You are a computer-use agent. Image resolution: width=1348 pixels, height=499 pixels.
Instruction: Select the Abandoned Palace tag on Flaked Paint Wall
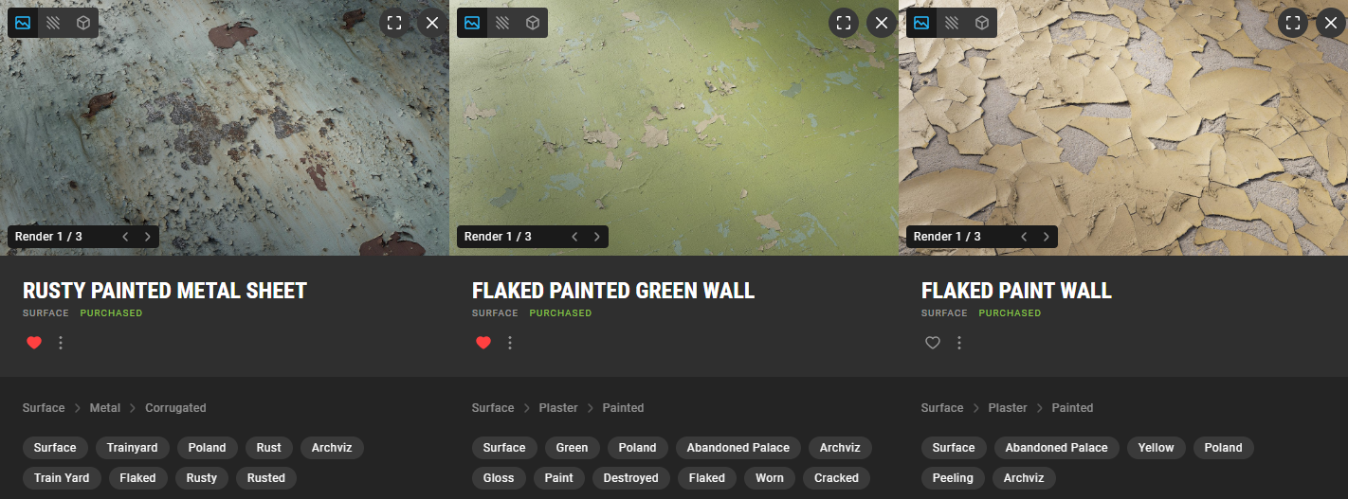[1056, 448]
